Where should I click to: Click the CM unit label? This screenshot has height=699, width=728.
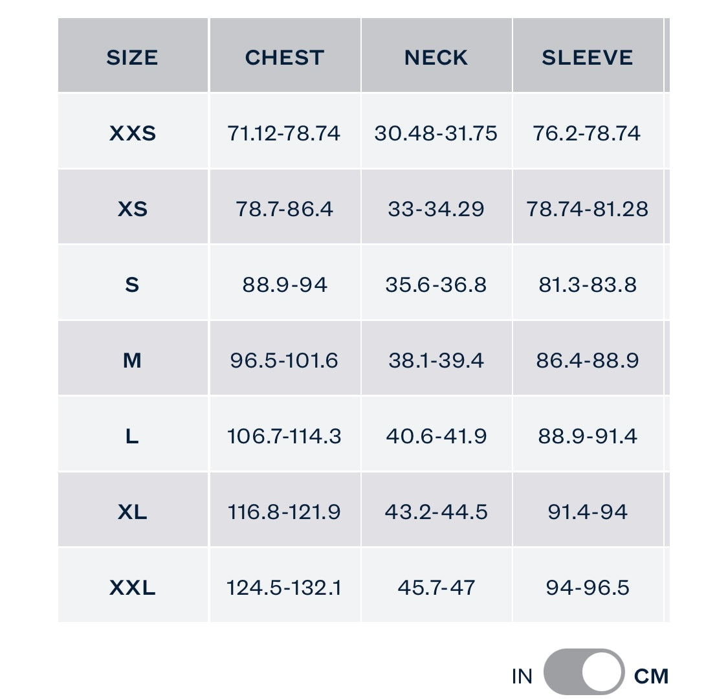tap(651, 676)
